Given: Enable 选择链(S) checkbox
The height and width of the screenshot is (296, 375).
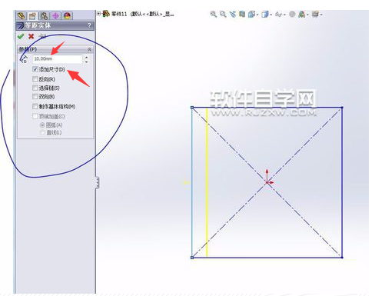Looking at the screenshot, I should (35, 88).
